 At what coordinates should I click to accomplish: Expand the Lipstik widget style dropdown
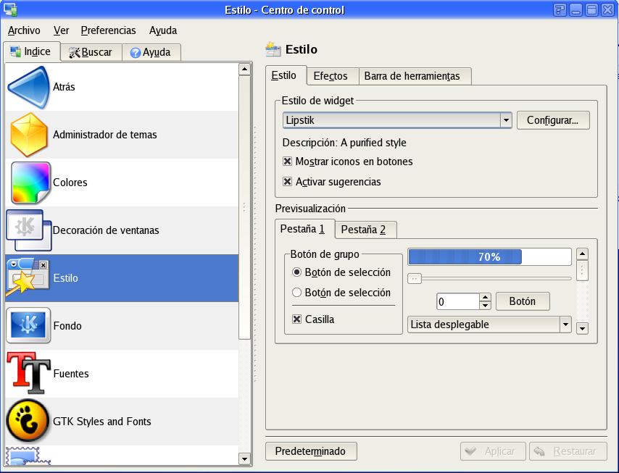[506, 120]
